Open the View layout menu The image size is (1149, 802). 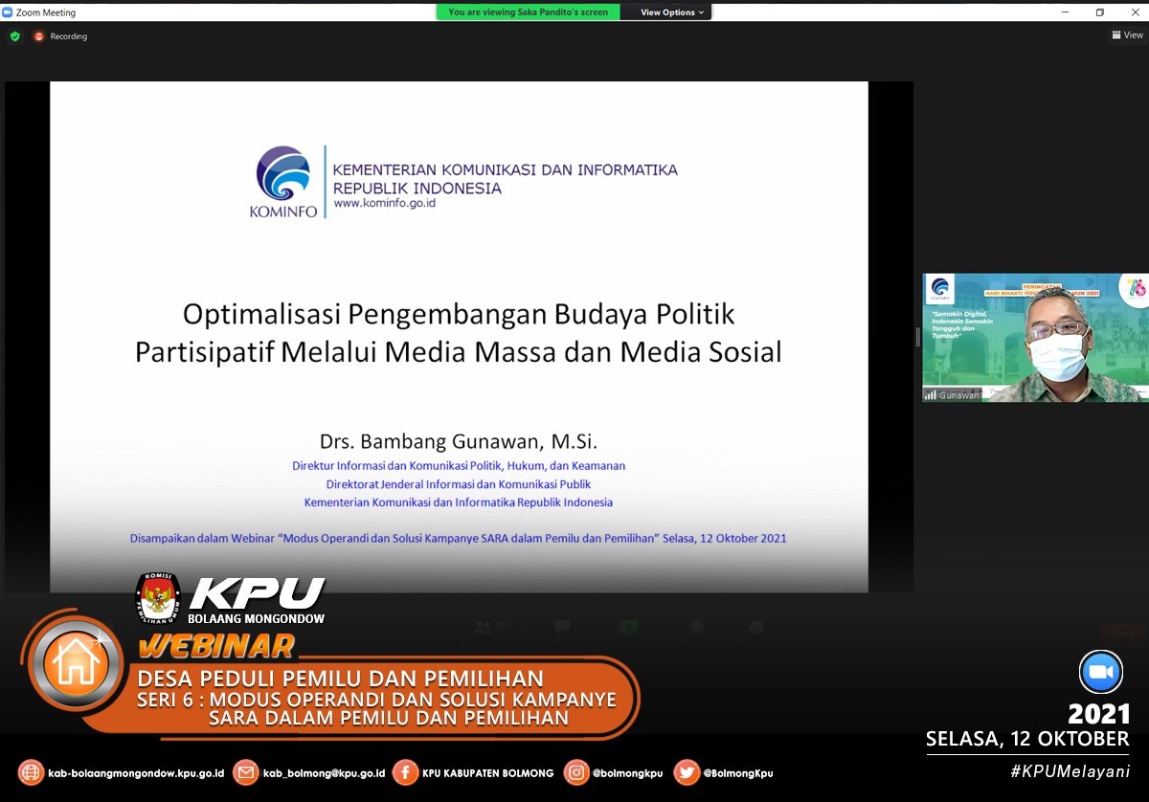pos(1127,35)
